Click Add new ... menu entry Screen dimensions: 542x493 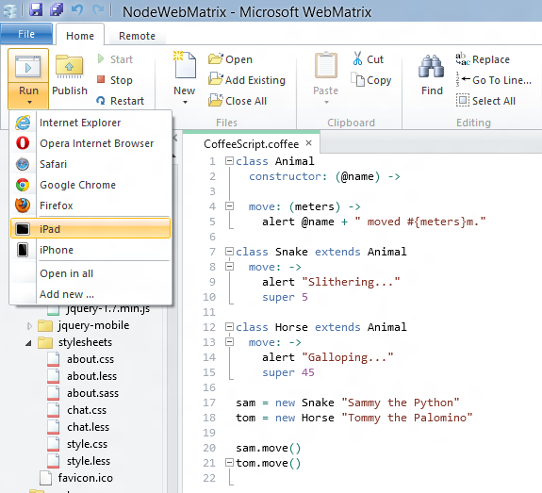[90, 294]
